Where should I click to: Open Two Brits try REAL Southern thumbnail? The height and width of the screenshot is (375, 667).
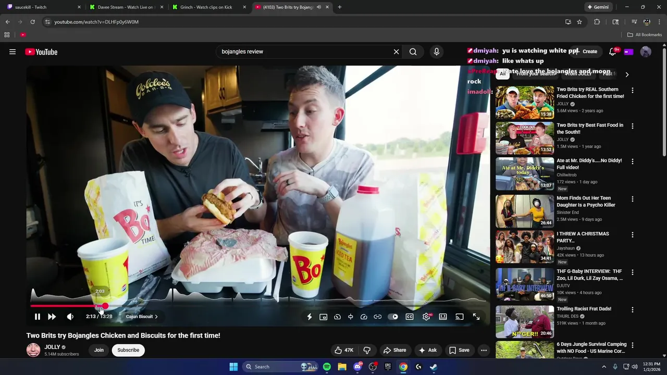(x=525, y=103)
